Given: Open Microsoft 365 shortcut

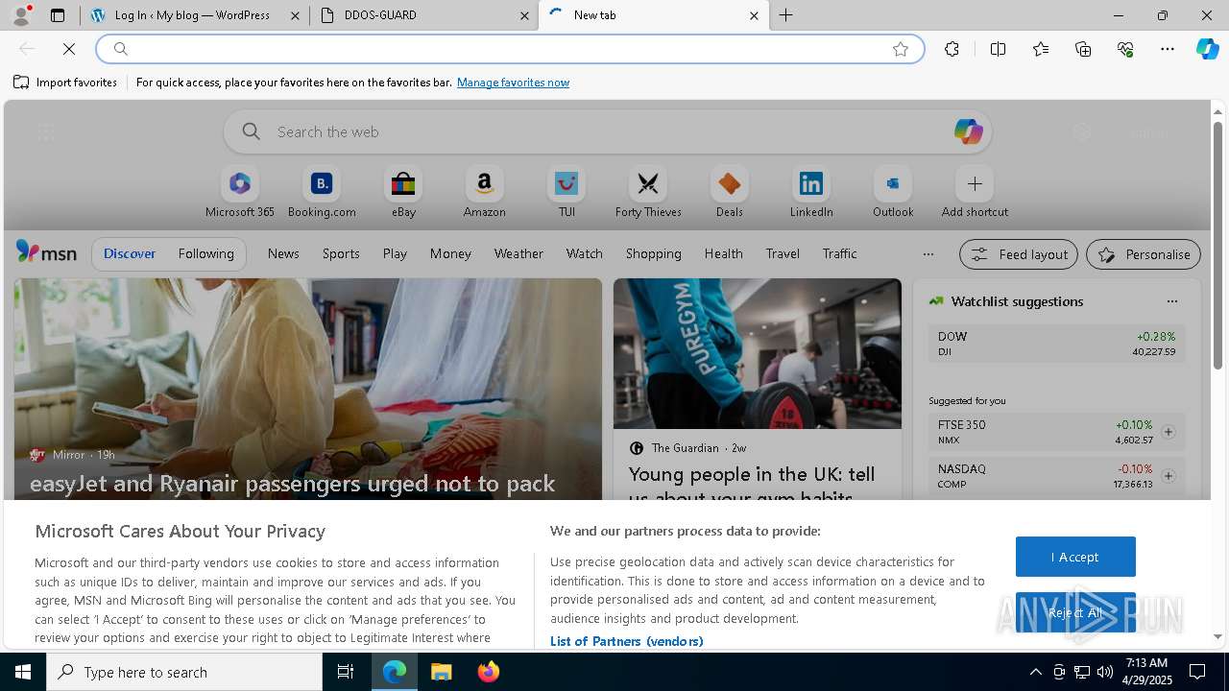Looking at the screenshot, I should [x=240, y=193].
